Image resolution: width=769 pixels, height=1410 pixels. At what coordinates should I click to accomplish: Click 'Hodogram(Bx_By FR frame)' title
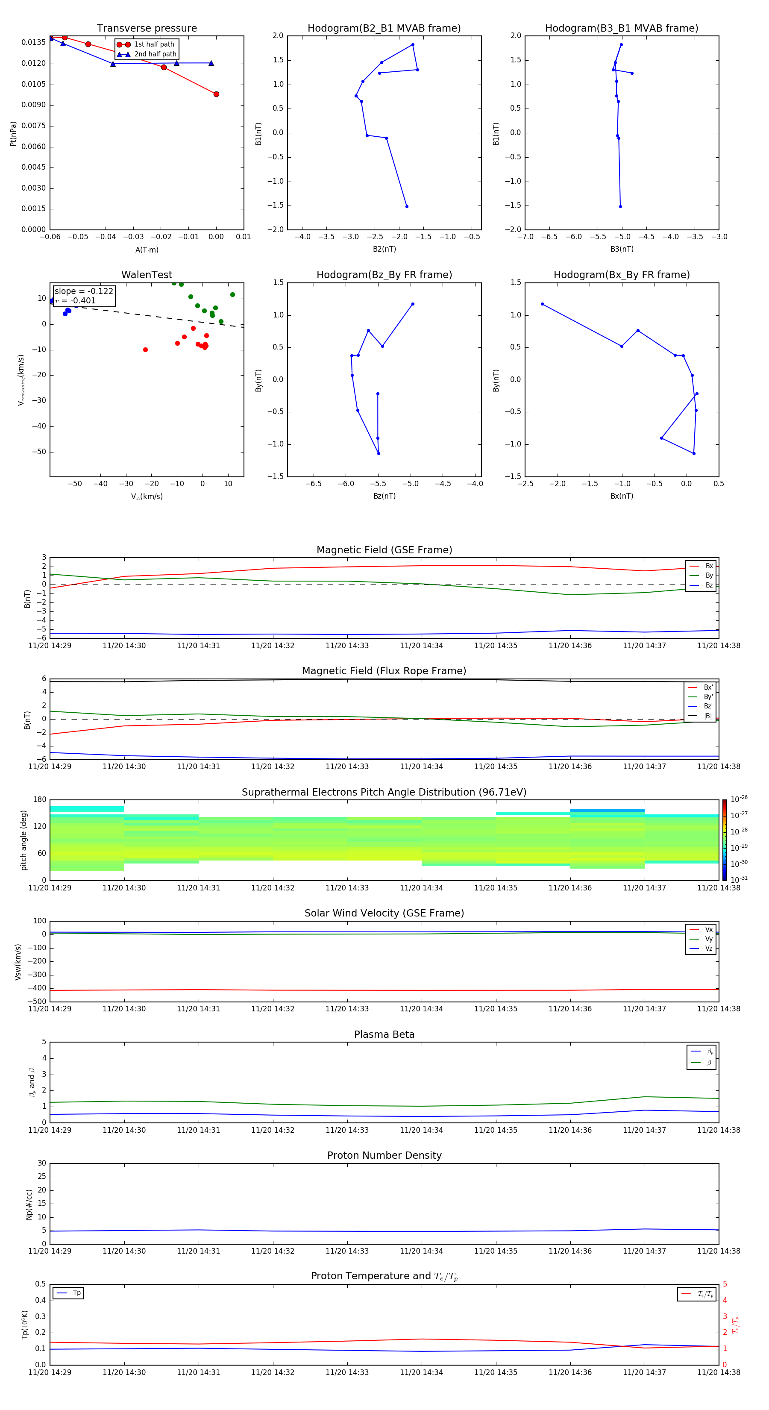[x=622, y=275]
